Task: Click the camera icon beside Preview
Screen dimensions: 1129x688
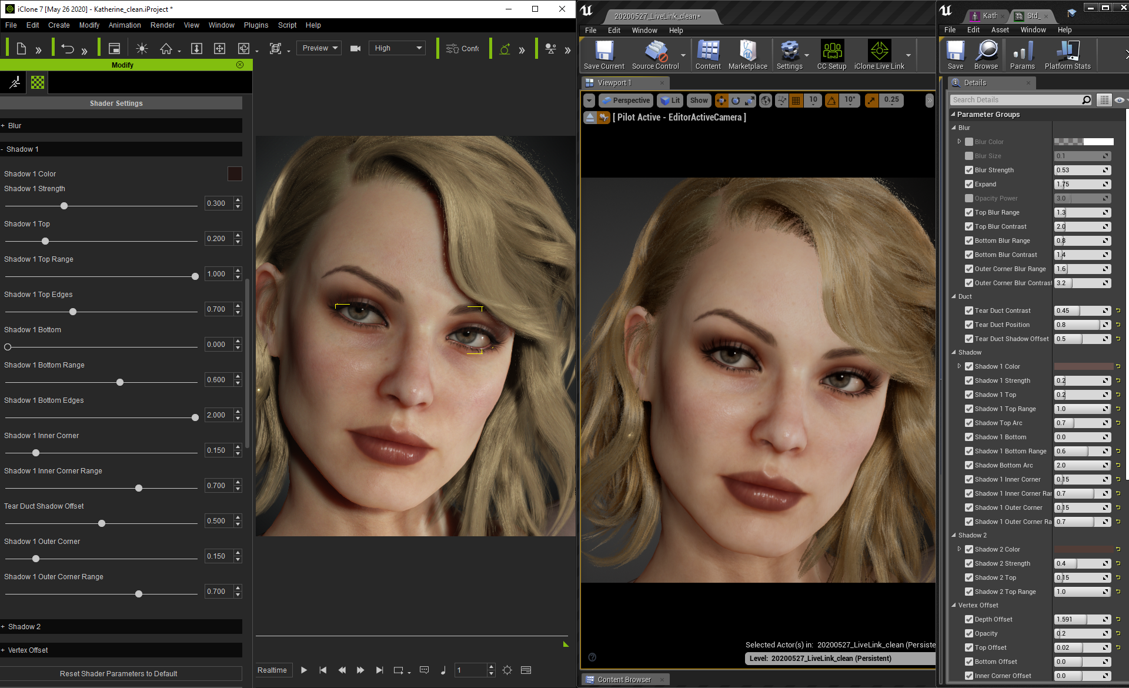Action: point(355,48)
